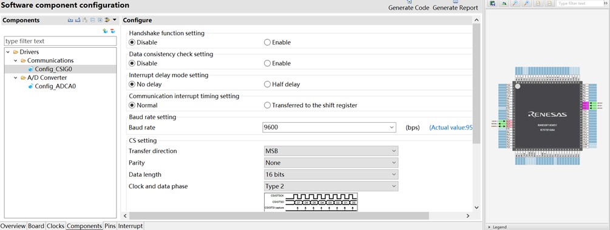
Task: Open the Baud rate dropdown
Action: tap(329, 127)
